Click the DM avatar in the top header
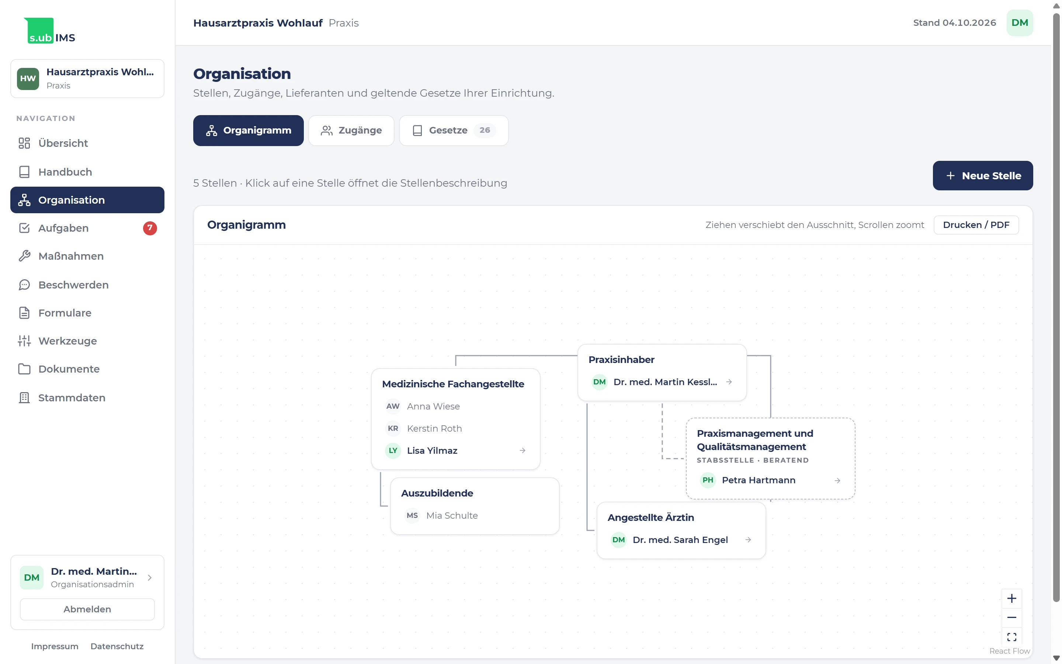The height and width of the screenshot is (664, 1062). coord(1020,23)
